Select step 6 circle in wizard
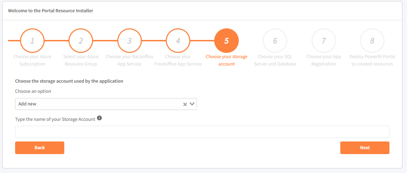Image resolution: width=407 pixels, height=173 pixels. 275,41
